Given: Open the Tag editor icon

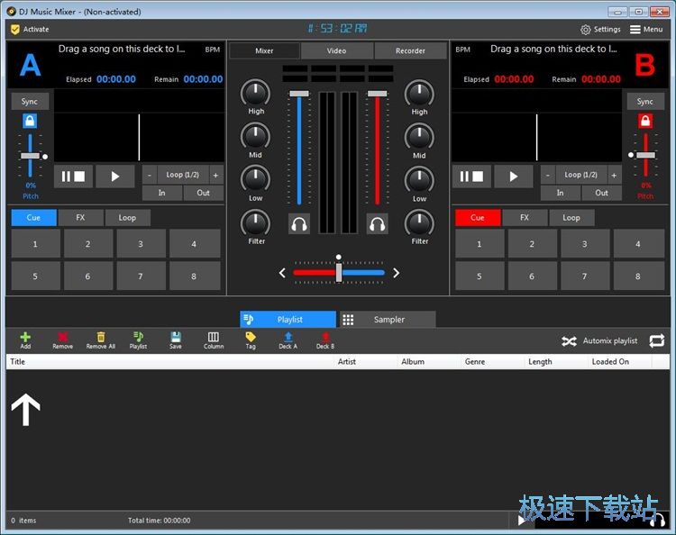Looking at the screenshot, I should [x=251, y=338].
